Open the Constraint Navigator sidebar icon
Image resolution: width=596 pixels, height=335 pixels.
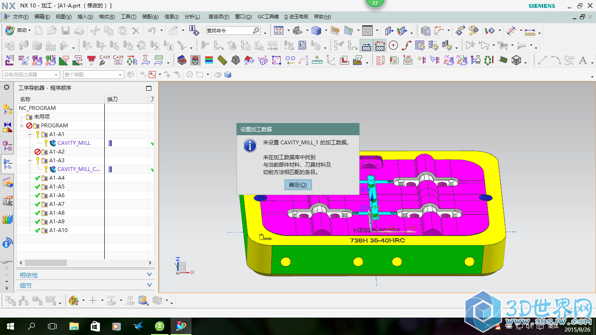(7, 127)
